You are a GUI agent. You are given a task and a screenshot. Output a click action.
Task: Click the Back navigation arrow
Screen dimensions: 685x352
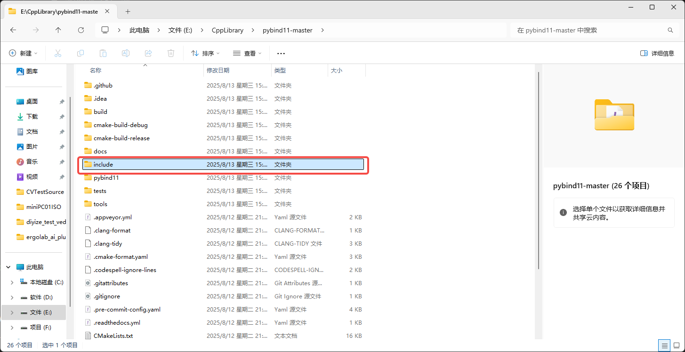13,30
